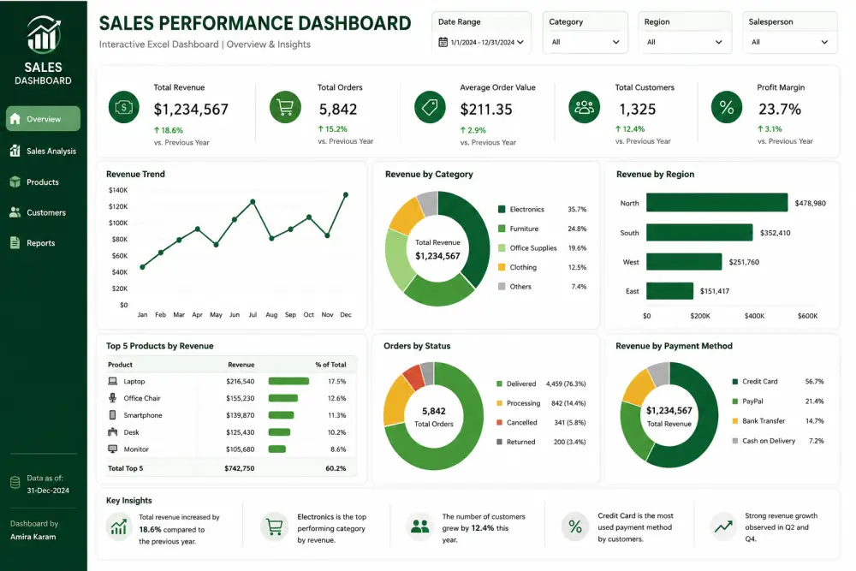Screen dimensions: 856x571
Task: Click the Laptop revenue progress bar
Action: [x=288, y=381]
